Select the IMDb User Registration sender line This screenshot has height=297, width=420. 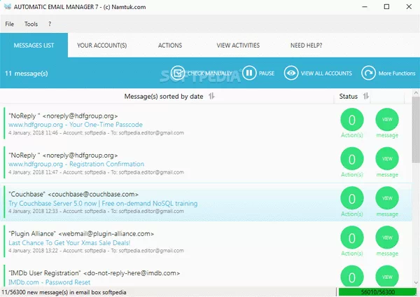click(x=94, y=273)
